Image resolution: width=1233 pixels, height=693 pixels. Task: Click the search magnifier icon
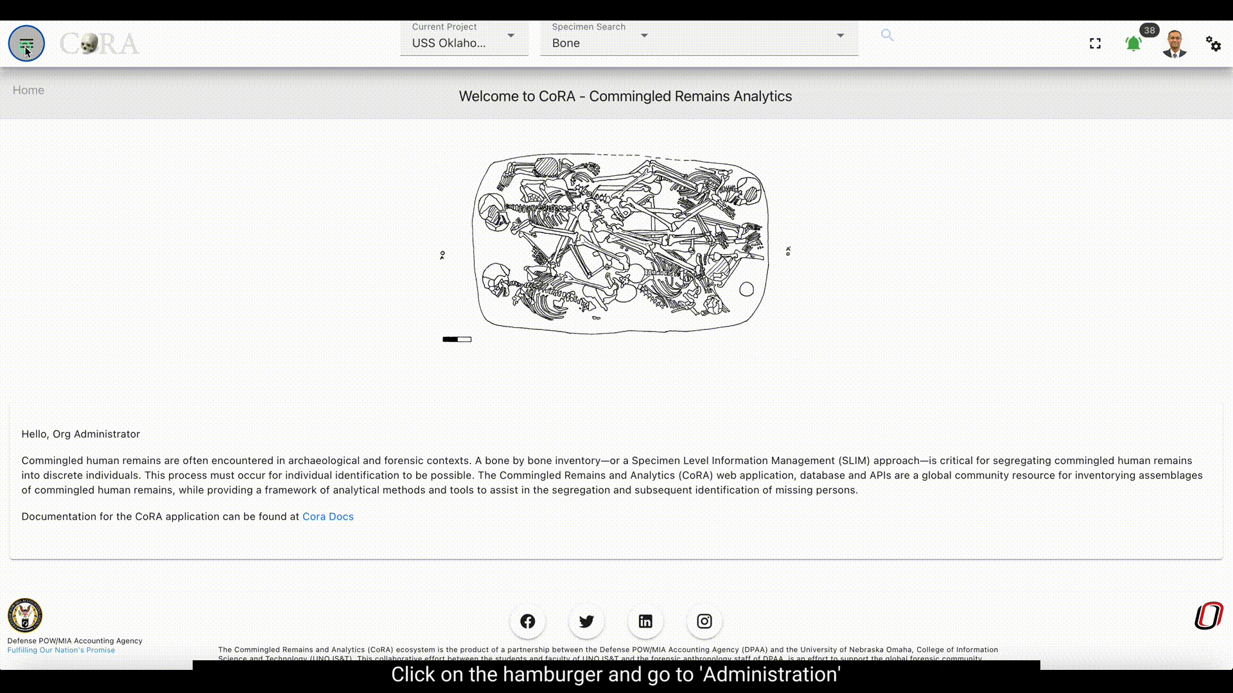click(x=887, y=35)
